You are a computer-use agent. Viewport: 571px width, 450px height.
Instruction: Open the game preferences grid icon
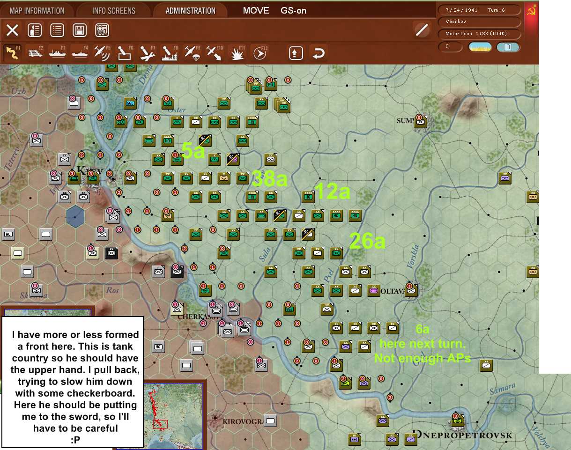click(102, 30)
